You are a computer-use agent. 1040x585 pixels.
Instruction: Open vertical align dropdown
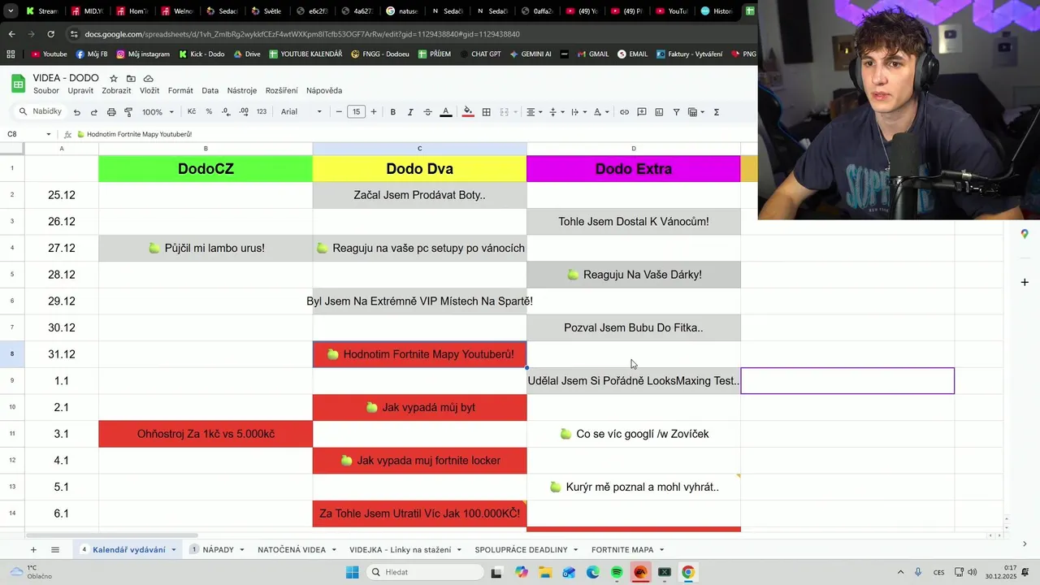click(x=557, y=112)
